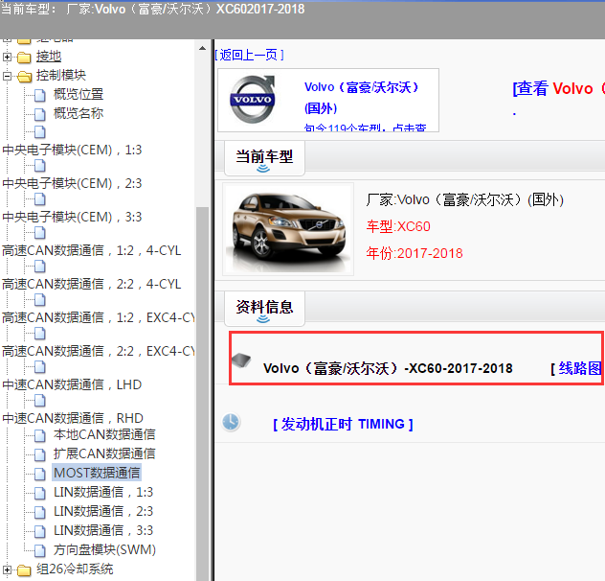Click the 控制模块 open-folder icon
Image resolution: width=605 pixels, height=581 pixels.
24,76
